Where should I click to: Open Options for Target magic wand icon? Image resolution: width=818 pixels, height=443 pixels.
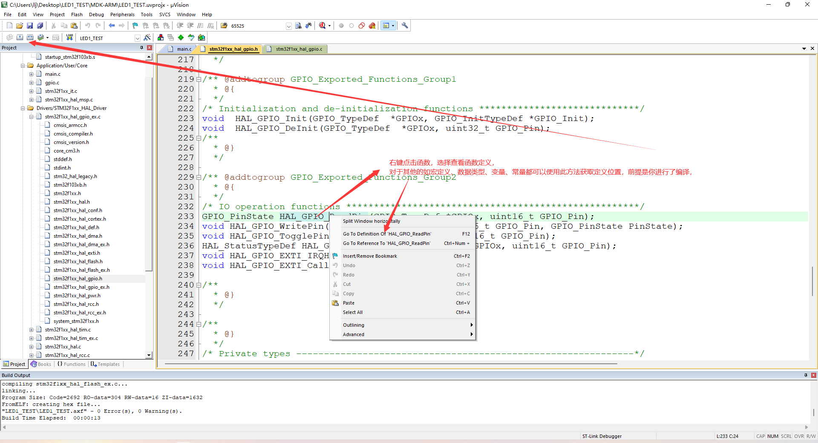147,38
